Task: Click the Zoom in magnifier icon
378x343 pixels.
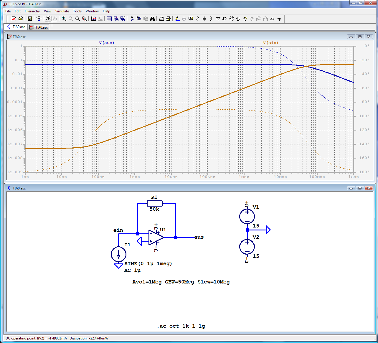Action: (x=64, y=19)
